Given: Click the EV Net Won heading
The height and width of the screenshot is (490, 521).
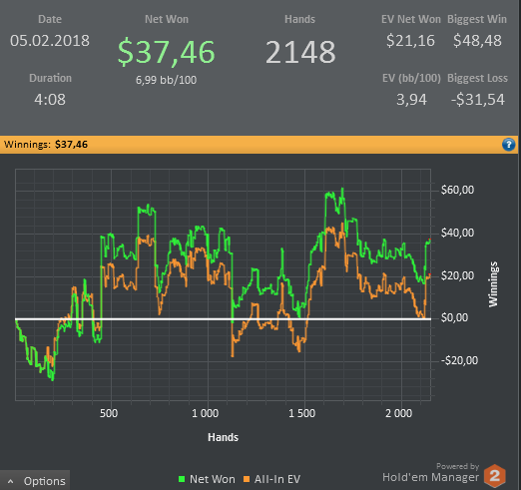Looking at the screenshot, I should (x=411, y=19).
